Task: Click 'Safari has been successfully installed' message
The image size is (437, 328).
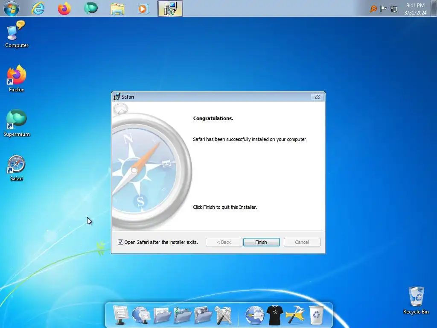Action: pyautogui.click(x=250, y=139)
